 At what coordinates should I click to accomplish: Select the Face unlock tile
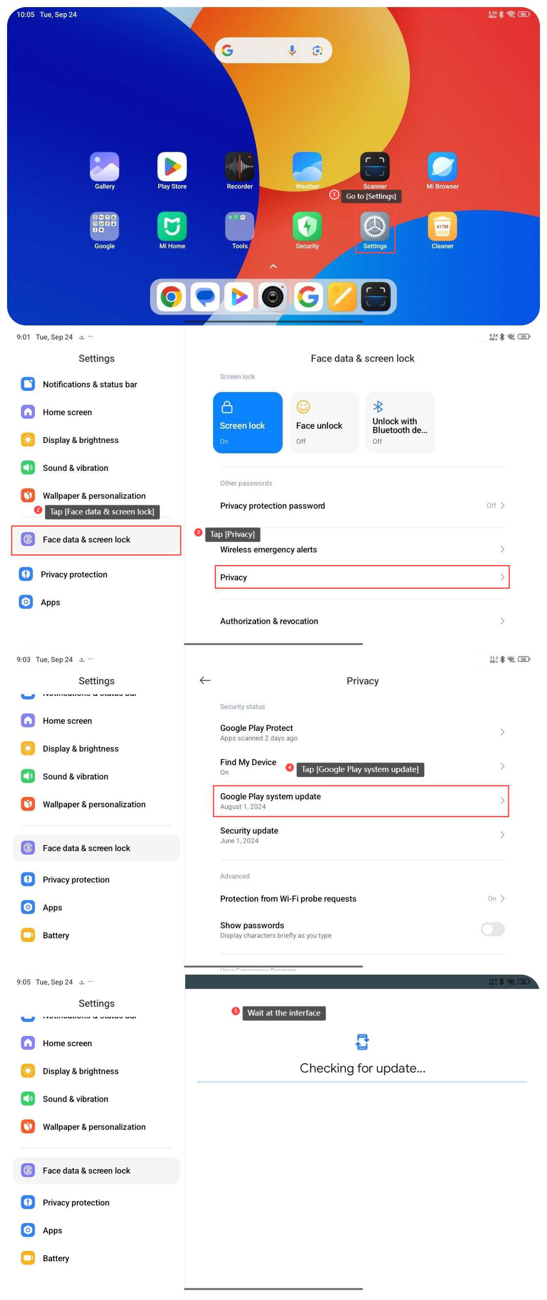[324, 422]
